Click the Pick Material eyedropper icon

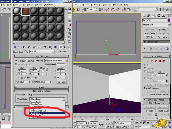point(27,51)
